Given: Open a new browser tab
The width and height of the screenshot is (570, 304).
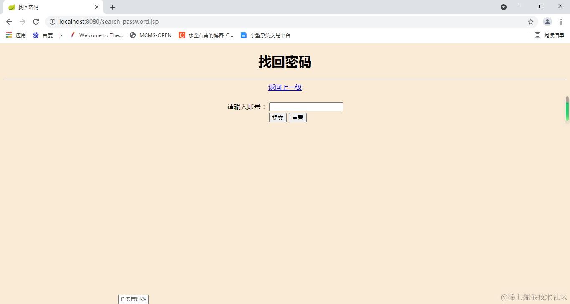Looking at the screenshot, I should tap(112, 7).
